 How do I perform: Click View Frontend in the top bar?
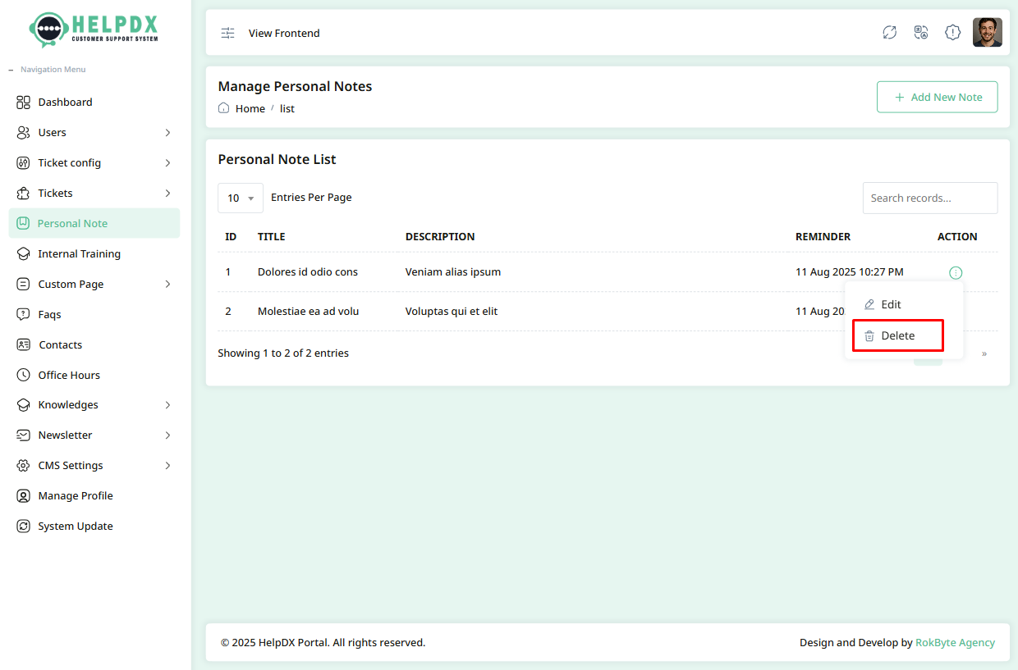[284, 34]
